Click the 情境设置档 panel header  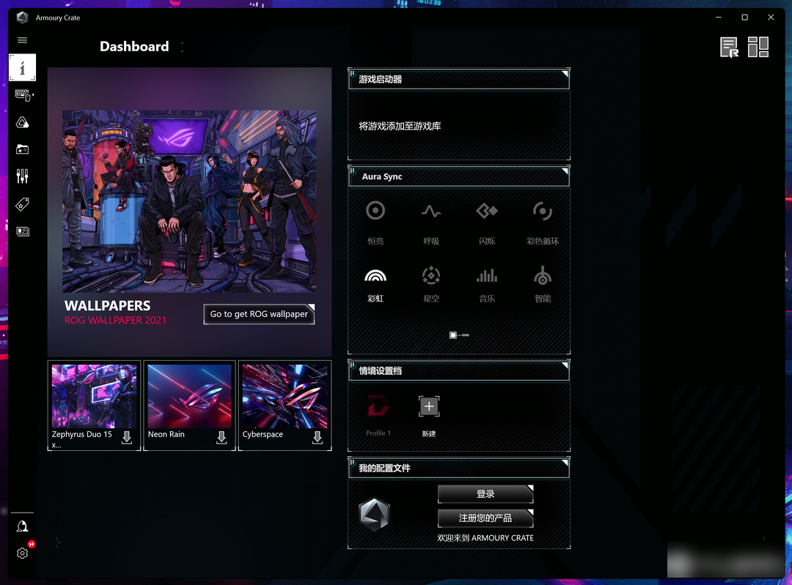458,371
